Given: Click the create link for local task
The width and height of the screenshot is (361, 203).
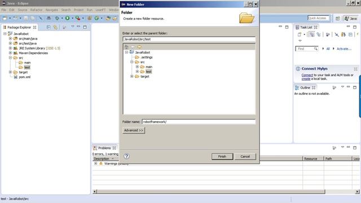Looking at the screenshot, I should (306, 79).
